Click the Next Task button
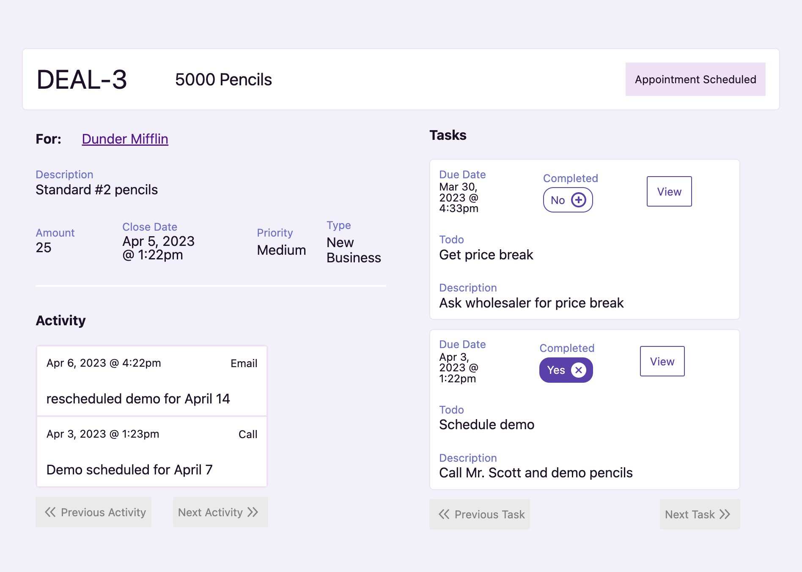Image resolution: width=802 pixels, height=572 pixels. click(x=700, y=514)
